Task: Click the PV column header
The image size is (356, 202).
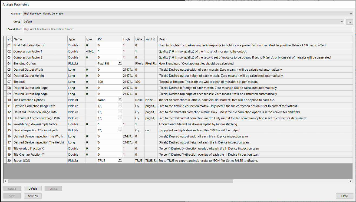Action: [109, 39]
